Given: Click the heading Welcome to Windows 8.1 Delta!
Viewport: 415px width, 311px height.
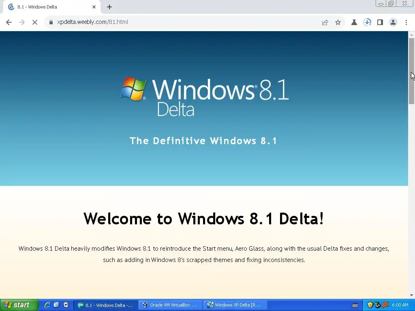Looking at the screenshot, I should (203, 219).
